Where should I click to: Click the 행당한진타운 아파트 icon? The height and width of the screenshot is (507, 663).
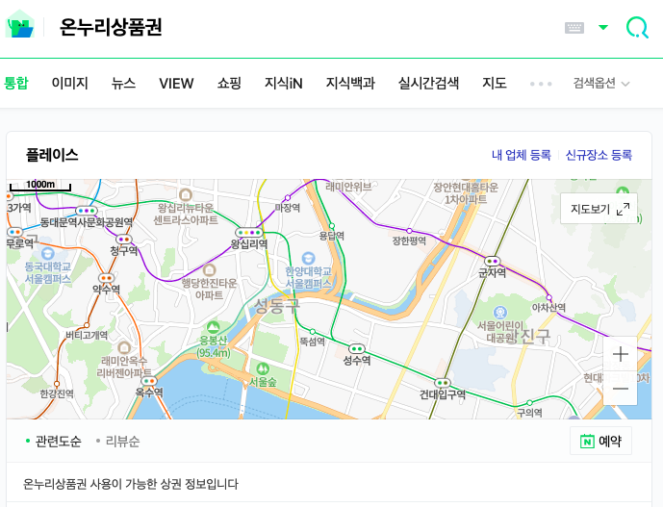point(210,269)
